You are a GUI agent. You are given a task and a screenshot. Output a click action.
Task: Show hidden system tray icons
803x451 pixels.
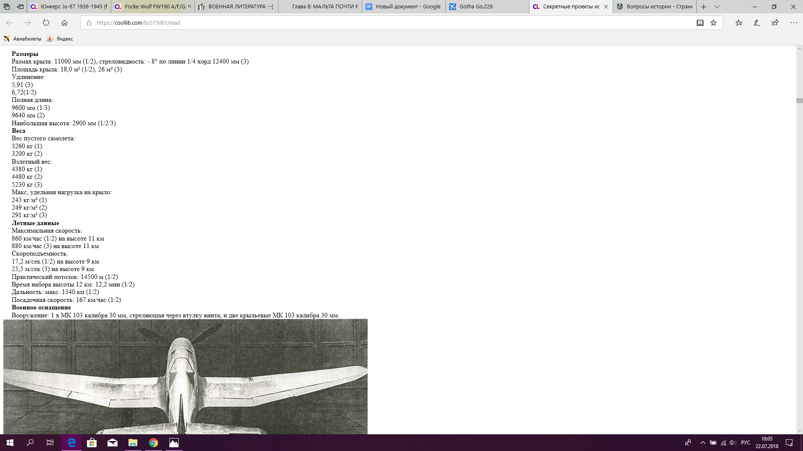point(703,443)
